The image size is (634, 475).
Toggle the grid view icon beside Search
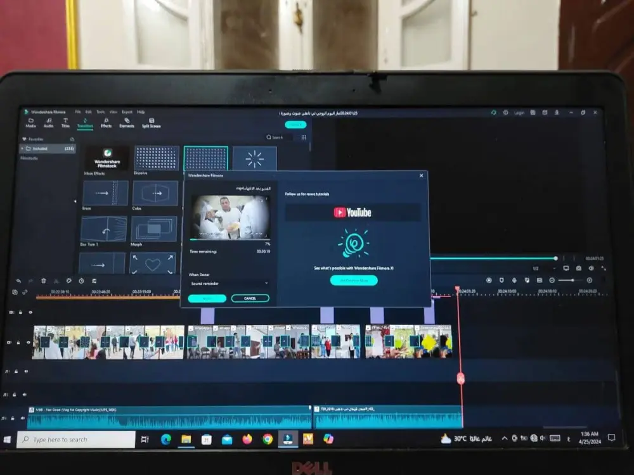304,137
